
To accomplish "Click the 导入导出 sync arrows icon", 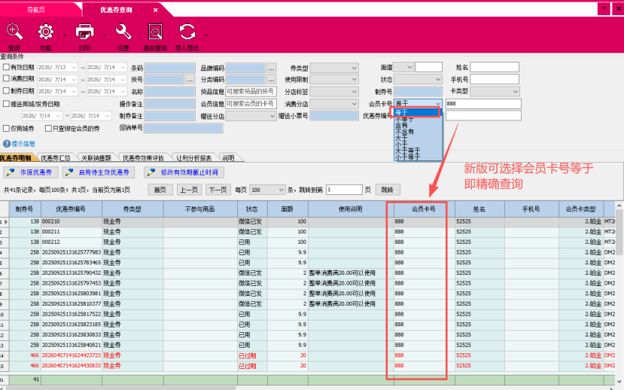I will (187, 32).
